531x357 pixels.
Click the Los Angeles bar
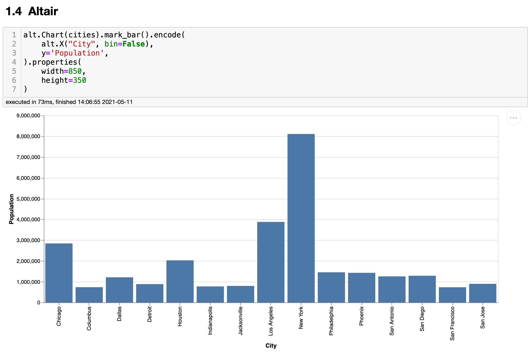tap(271, 262)
